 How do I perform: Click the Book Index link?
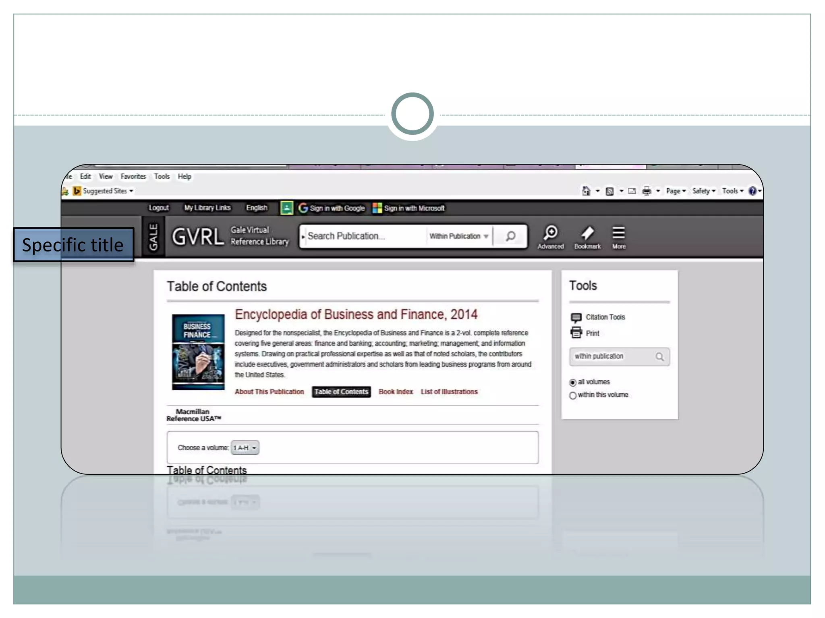point(396,392)
